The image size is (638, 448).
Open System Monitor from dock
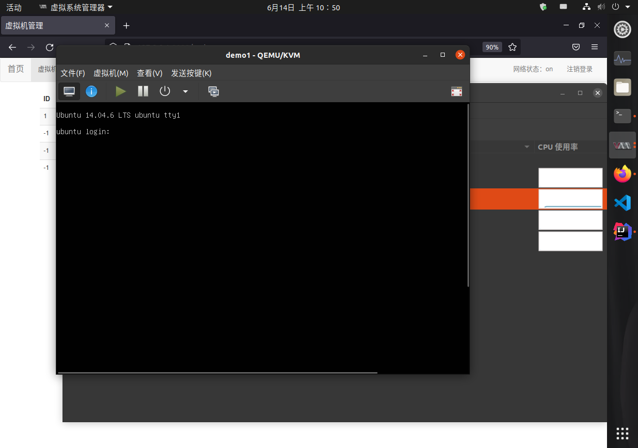622,59
